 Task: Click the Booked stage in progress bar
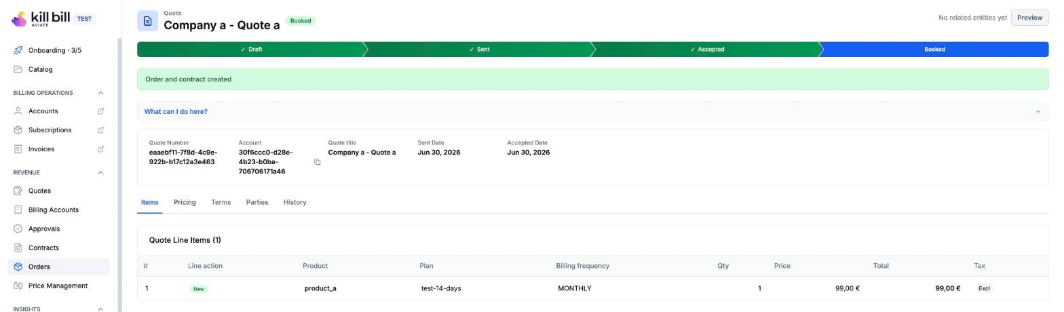click(x=934, y=50)
